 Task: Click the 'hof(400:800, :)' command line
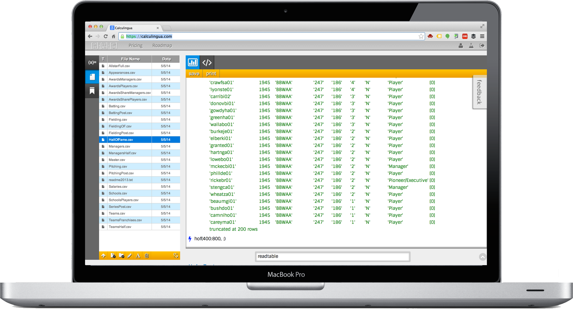tap(210, 239)
